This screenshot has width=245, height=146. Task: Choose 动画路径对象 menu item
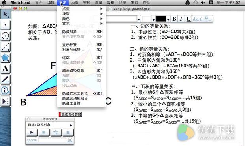[x=81, y=71]
